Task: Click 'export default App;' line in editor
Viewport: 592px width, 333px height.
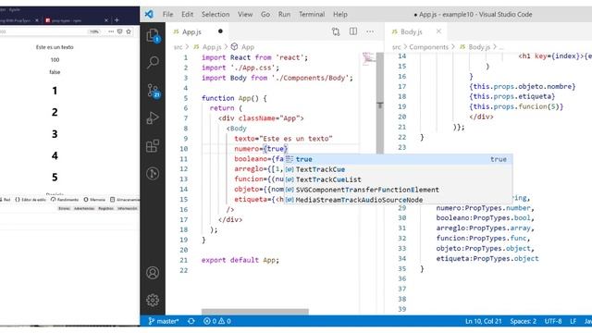Action: pyautogui.click(x=240, y=260)
